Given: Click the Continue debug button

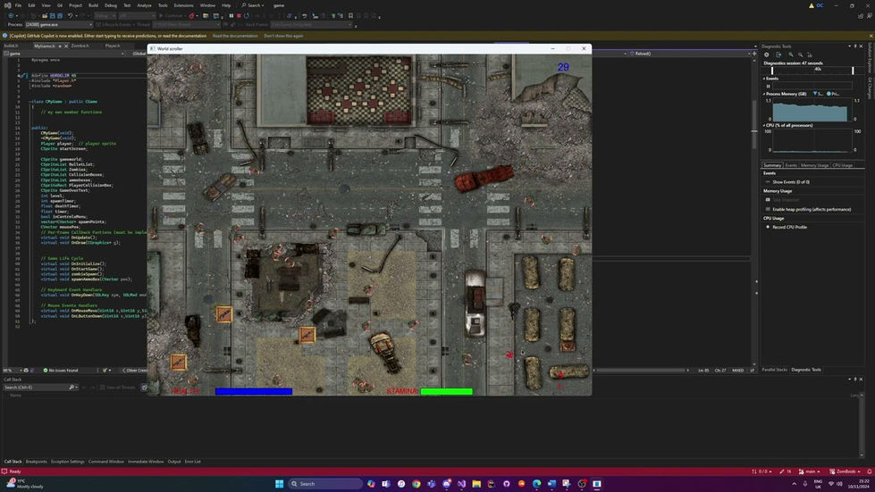Looking at the screenshot, I should [x=170, y=15].
